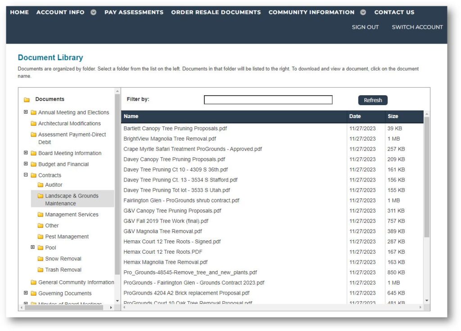461x331 pixels.
Task: Click the folder tree scroll down arrow
Action: tap(118, 301)
